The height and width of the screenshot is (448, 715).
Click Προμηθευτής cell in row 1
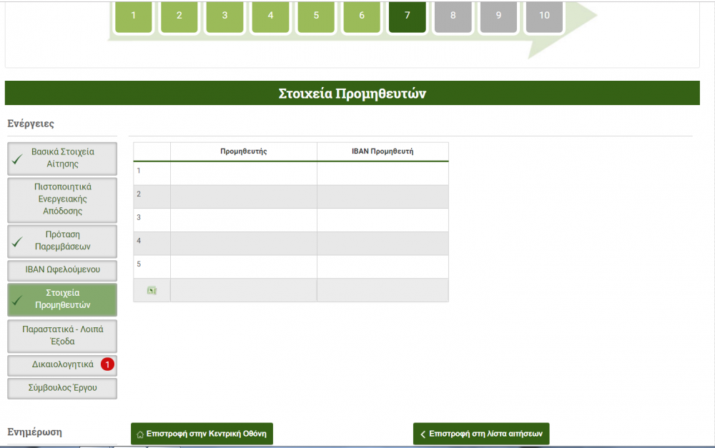pyautogui.click(x=243, y=174)
